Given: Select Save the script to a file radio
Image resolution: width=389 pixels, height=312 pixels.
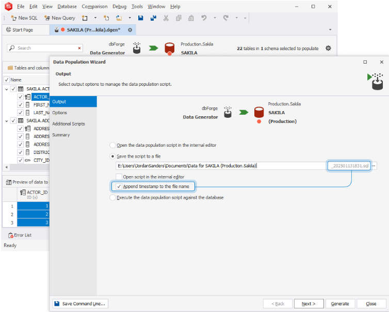Looking at the screenshot, I should [112, 156].
